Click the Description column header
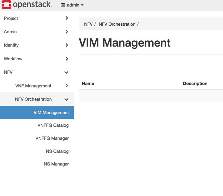 pos(195,83)
